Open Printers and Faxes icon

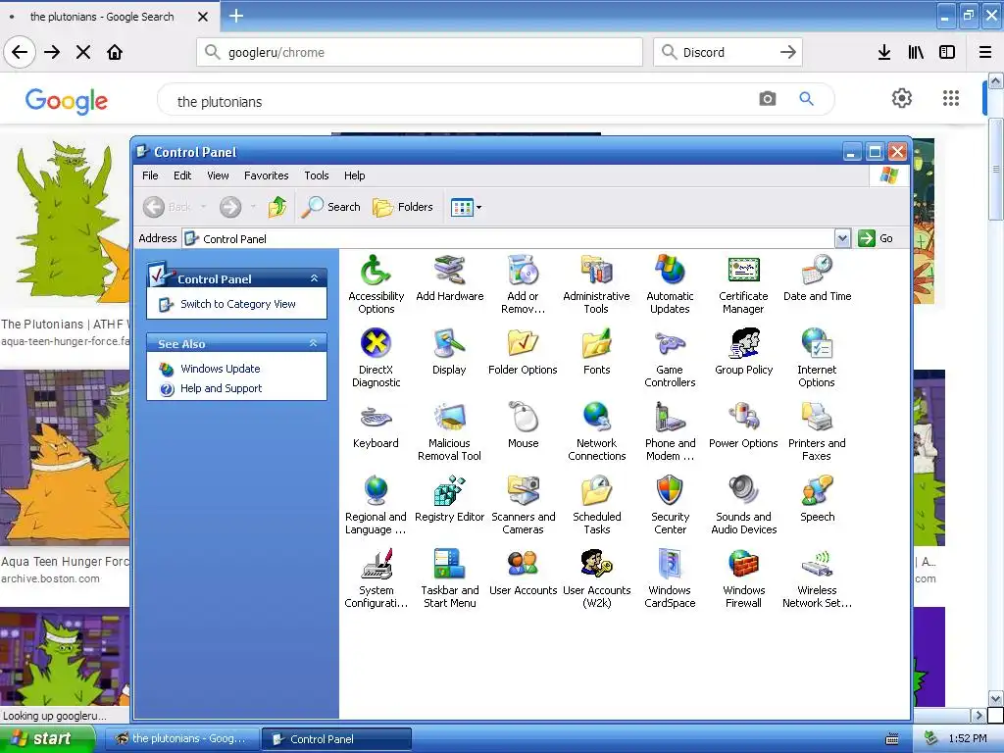pyautogui.click(x=817, y=431)
